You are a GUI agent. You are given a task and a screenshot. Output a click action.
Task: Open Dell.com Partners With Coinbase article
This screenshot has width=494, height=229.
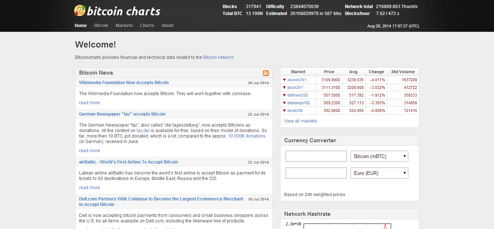coord(161,202)
